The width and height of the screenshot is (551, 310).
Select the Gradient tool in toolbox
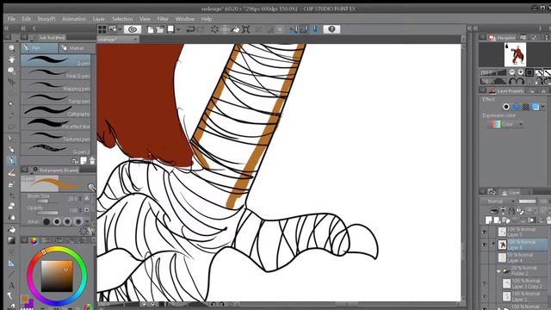pyautogui.click(x=11, y=240)
